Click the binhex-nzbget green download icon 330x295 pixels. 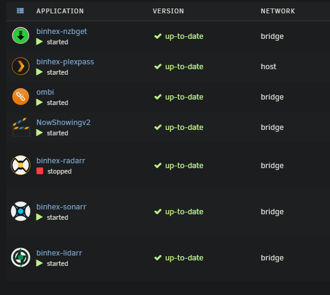[21, 36]
